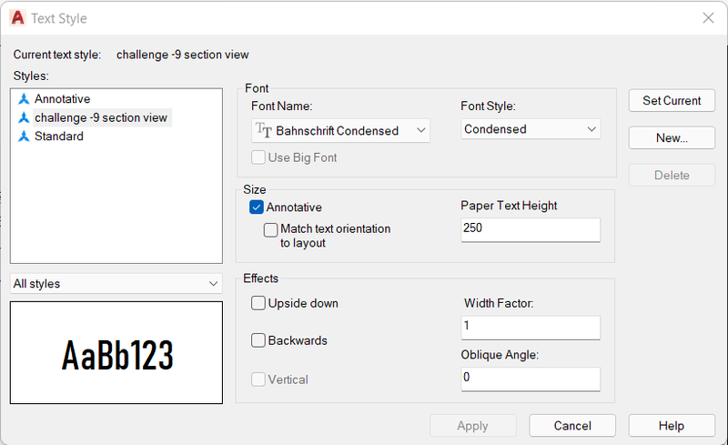
Task: Open the Font Name dropdown
Action: coord(340,130)
